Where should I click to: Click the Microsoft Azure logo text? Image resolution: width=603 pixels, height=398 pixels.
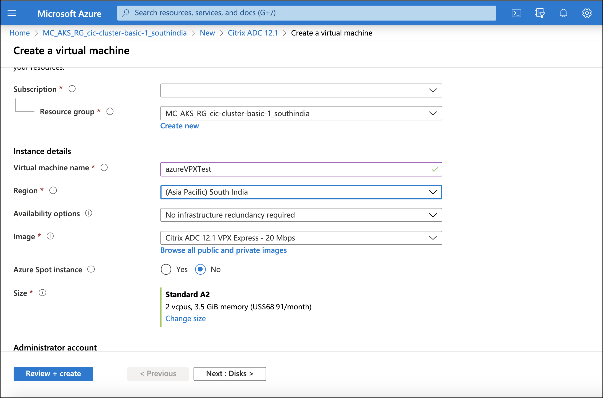click(x=69, y=14)
